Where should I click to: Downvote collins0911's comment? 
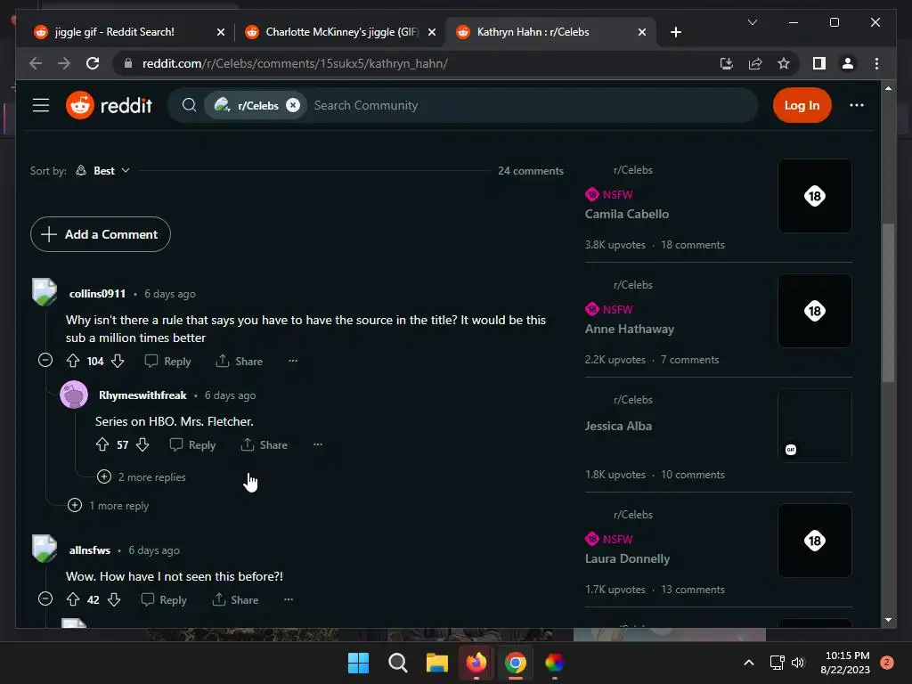118,362
